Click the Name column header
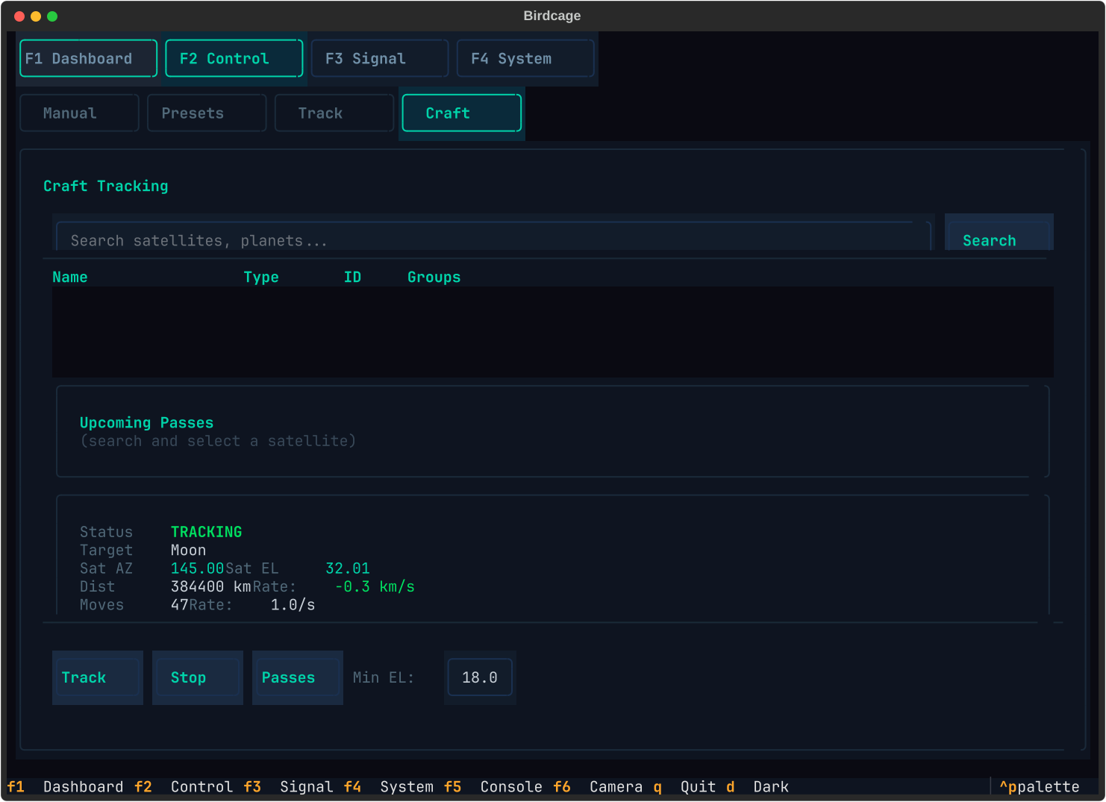Viewport: 1106px width, 802px height. 70,277
